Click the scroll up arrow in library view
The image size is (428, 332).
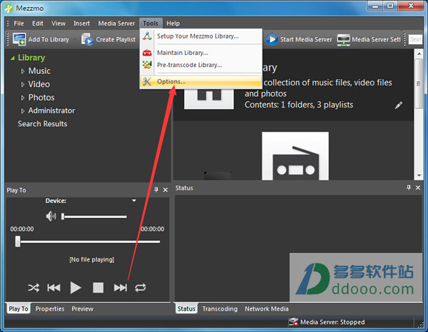(x=419, y=53)
